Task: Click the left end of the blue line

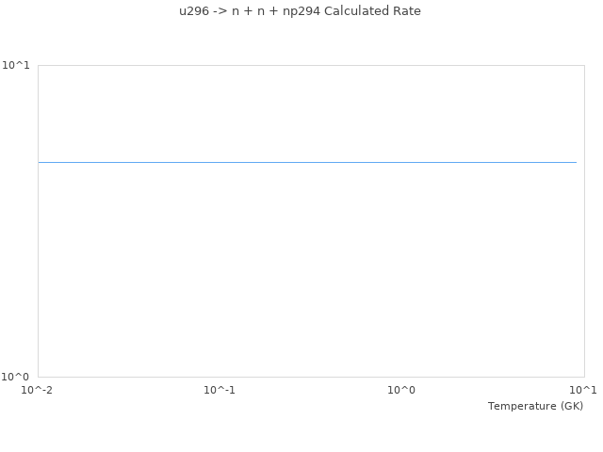Action: pos(40,163)
